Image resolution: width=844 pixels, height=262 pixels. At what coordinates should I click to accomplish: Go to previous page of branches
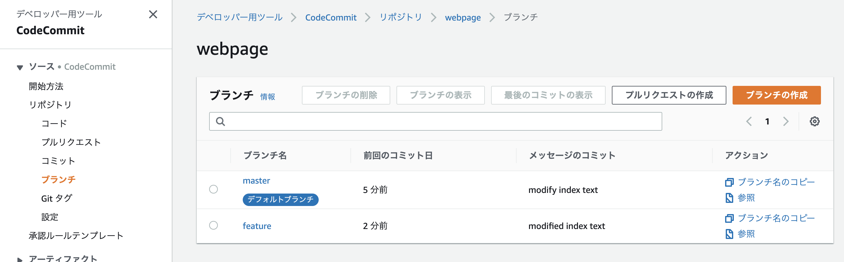click(x=749, y=121)
